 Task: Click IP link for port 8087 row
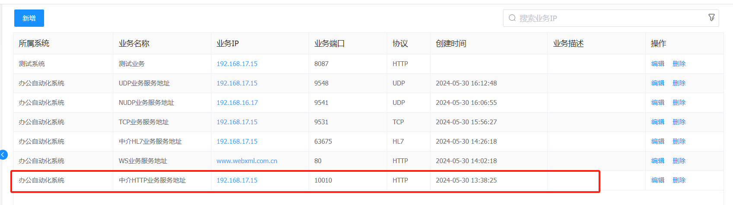pos(237,64)
